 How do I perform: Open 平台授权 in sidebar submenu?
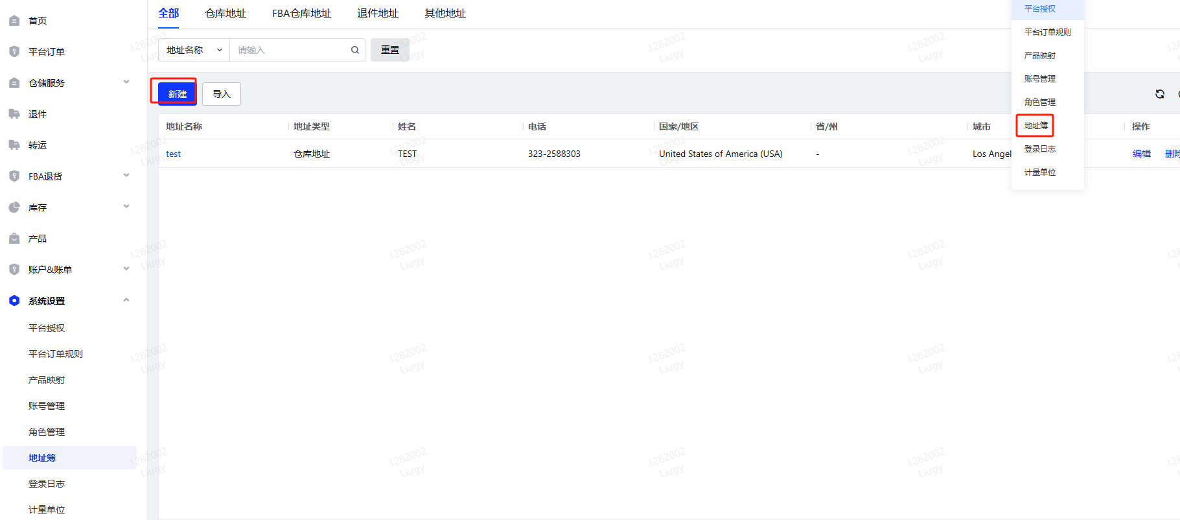pyautogui.click(x=47, y=328)
